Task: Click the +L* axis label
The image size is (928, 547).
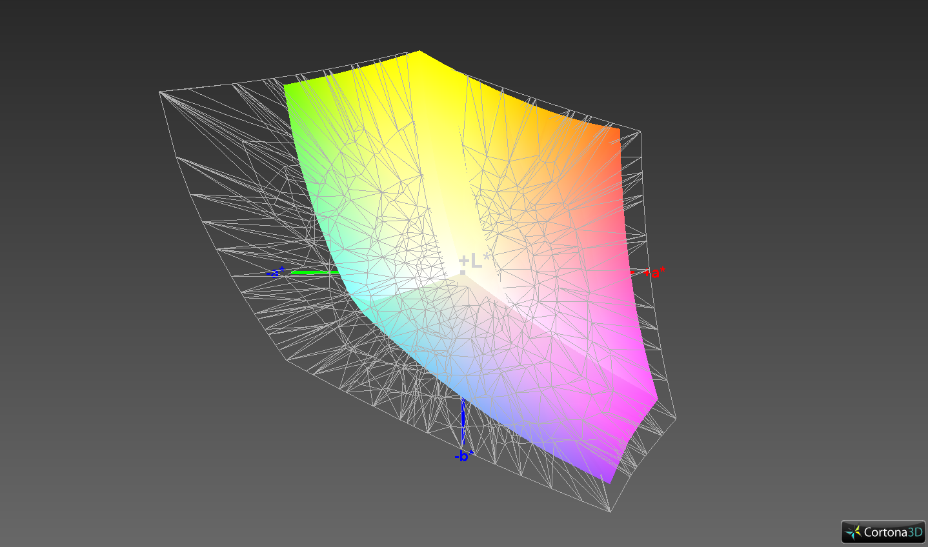Action: pos(474,261)
